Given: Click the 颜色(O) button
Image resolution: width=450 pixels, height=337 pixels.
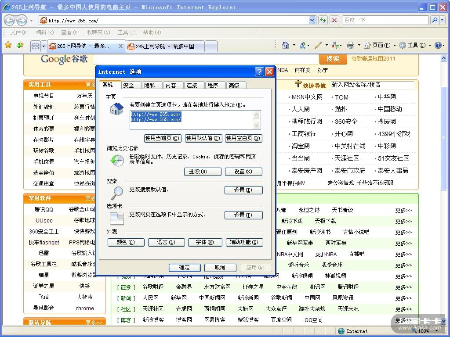Looking at the screenshot, I should click(126, 242).
